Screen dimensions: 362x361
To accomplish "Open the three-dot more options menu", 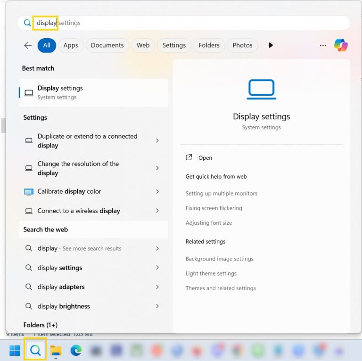I will (x=323, y=45).
